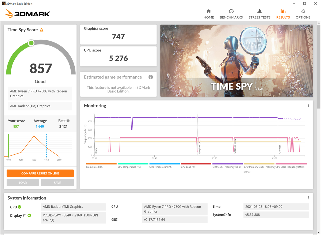The image size is (321, 235).
Task: Toggle GPU Temperature legend series
Action: (x=165, y=166)
